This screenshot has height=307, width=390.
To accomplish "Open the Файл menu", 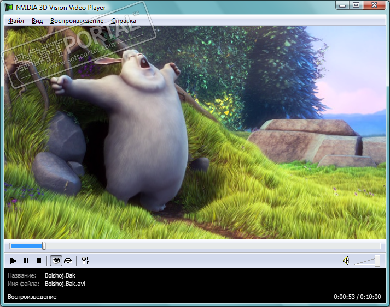I will [x=16, y=21].
